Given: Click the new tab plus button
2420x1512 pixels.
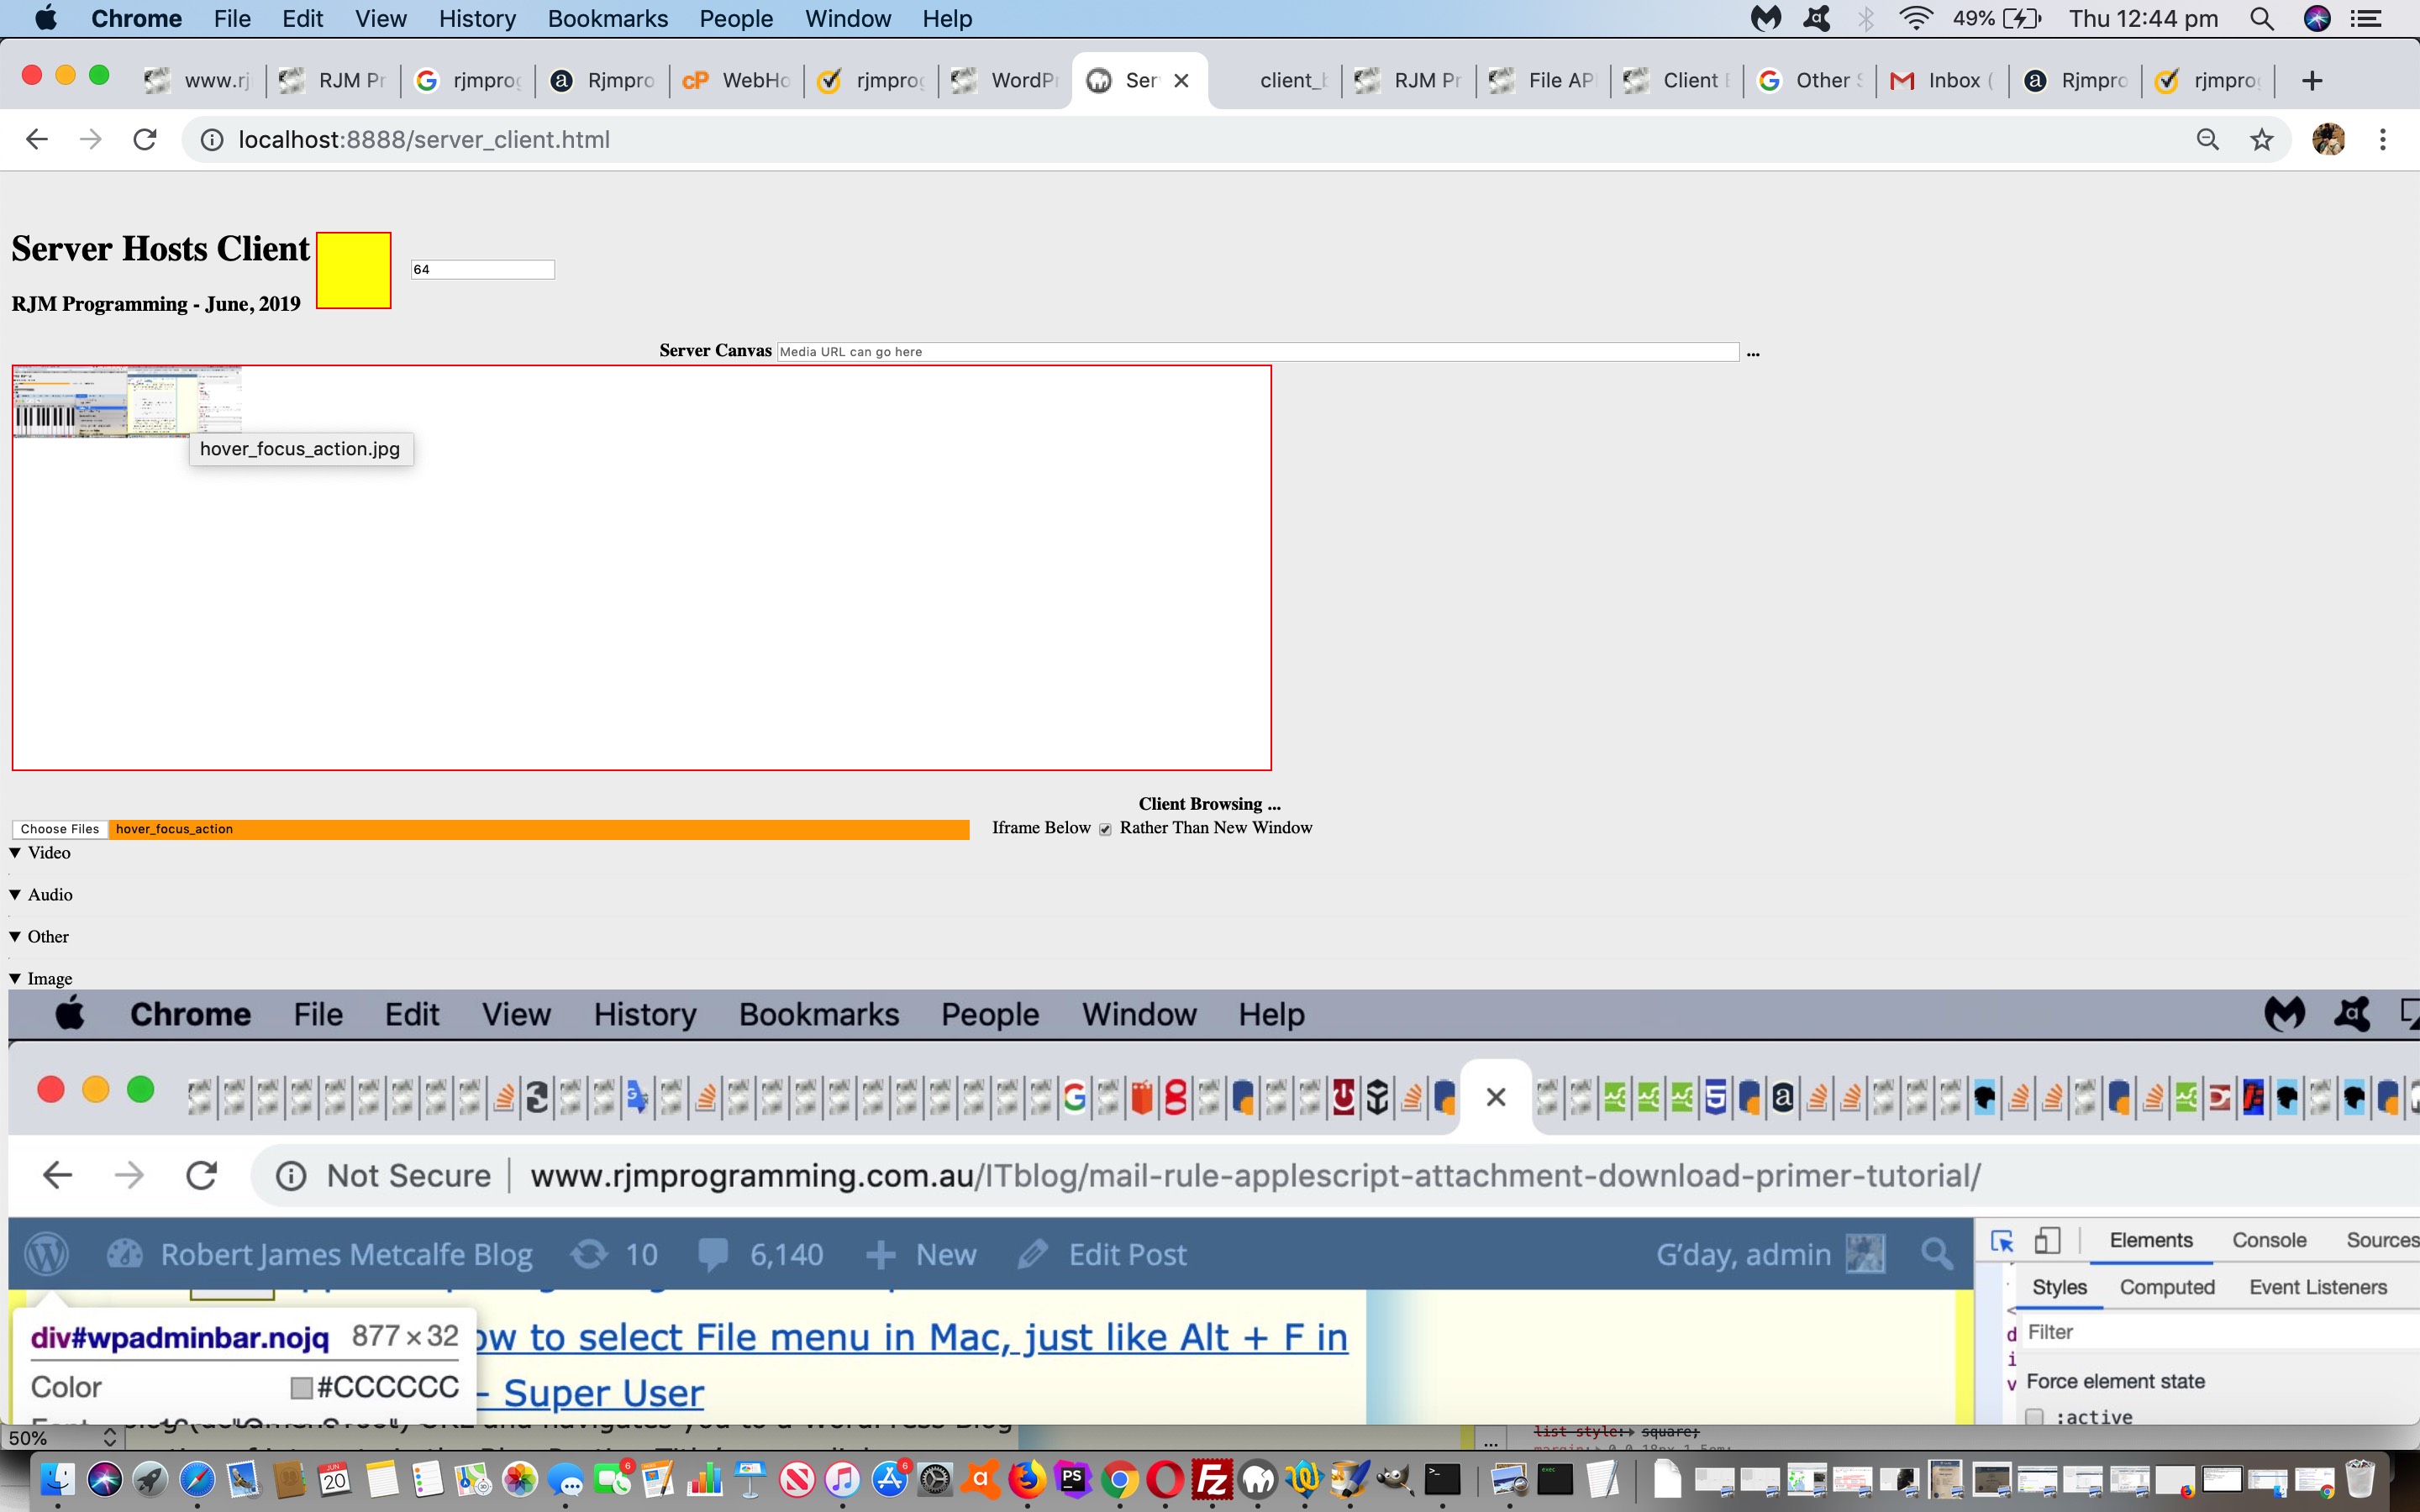Looking at the screenshot, I should point(2312,78).
